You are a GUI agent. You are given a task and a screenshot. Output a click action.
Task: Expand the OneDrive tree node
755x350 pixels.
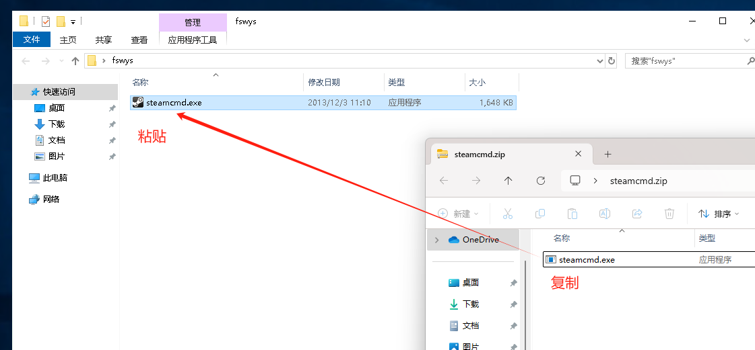437,240
